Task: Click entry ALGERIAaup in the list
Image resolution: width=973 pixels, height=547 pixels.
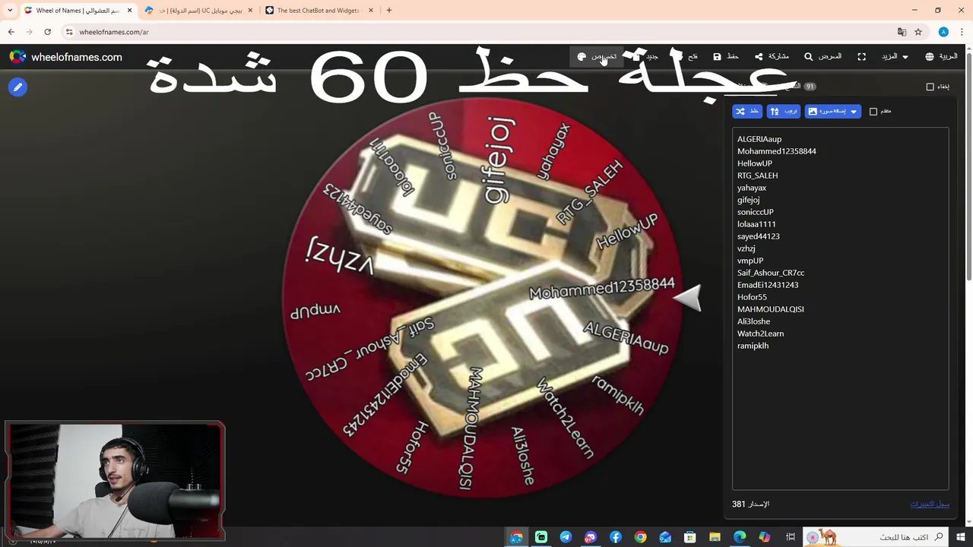Action: (759, 139)
